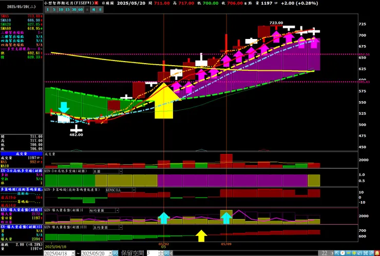The width and height of the screenshot is (380, 256).
Task: Select the 5-minute timeframe button
Action: pos(54,9)
